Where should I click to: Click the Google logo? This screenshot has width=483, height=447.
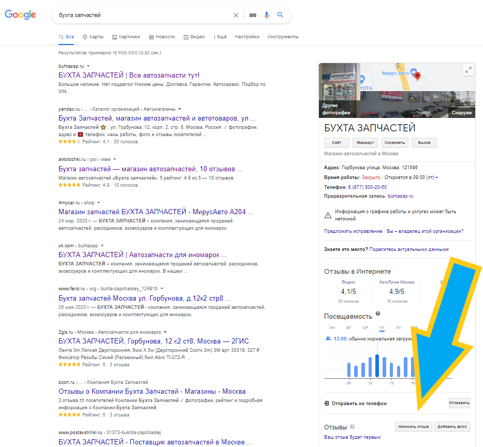(20, 14)
